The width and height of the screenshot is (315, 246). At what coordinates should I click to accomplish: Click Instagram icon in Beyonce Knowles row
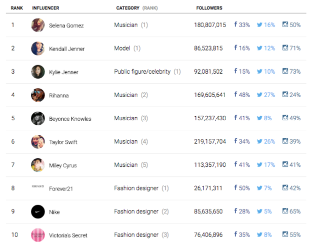click(x=285, y=118)
